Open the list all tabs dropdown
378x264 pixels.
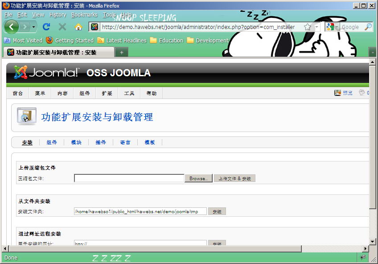point(372,52)
